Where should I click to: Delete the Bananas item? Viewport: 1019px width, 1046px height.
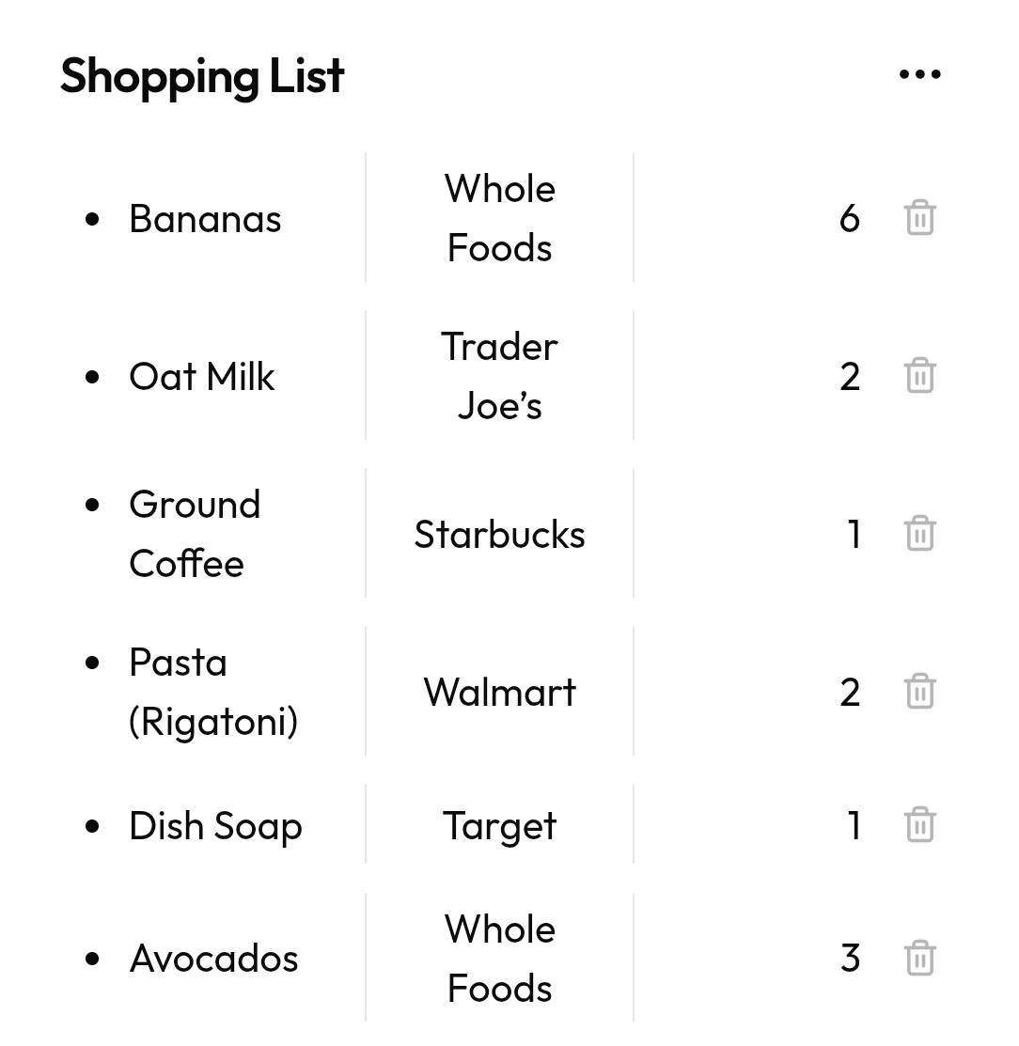[x=919, y=217]
